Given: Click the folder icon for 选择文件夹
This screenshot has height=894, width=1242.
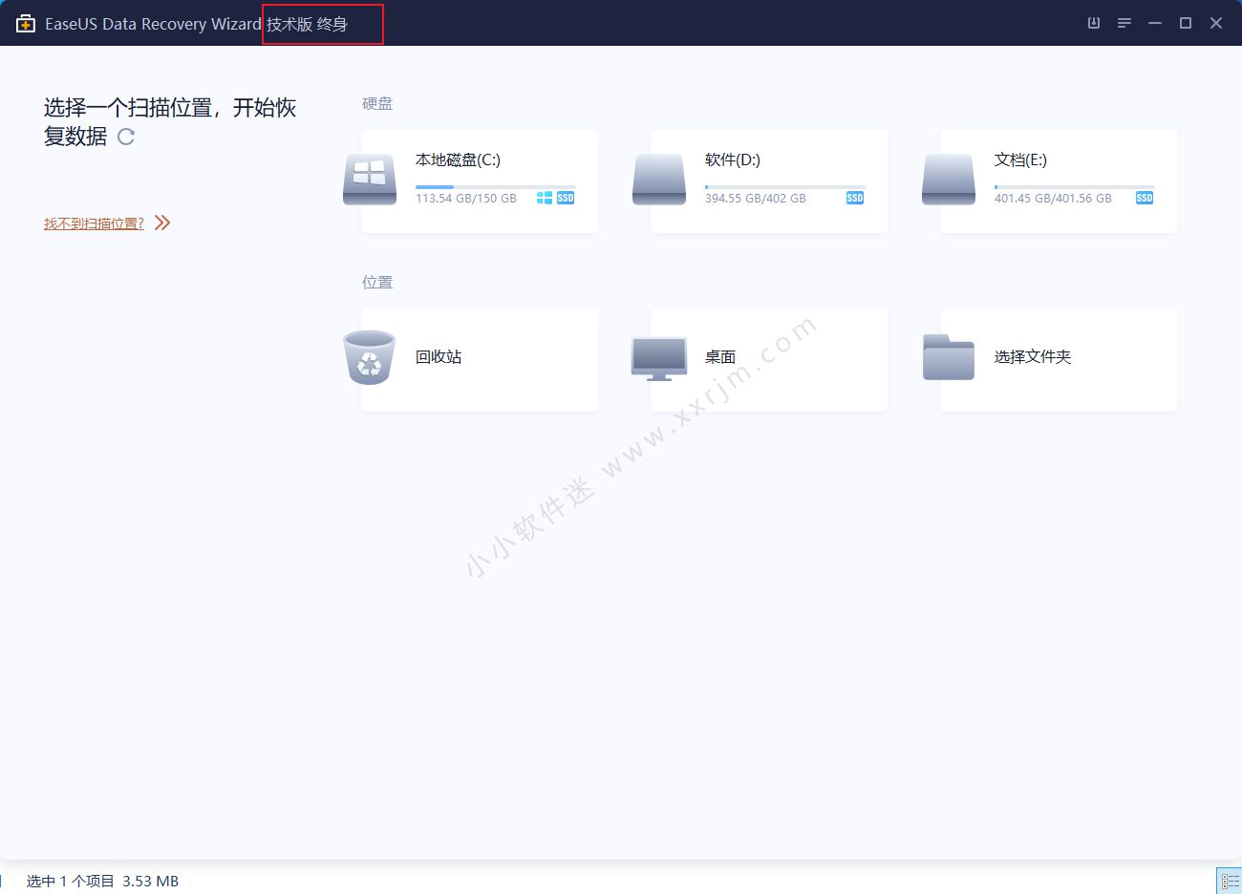Looking at the screenshot, I should tap(949, 357).
